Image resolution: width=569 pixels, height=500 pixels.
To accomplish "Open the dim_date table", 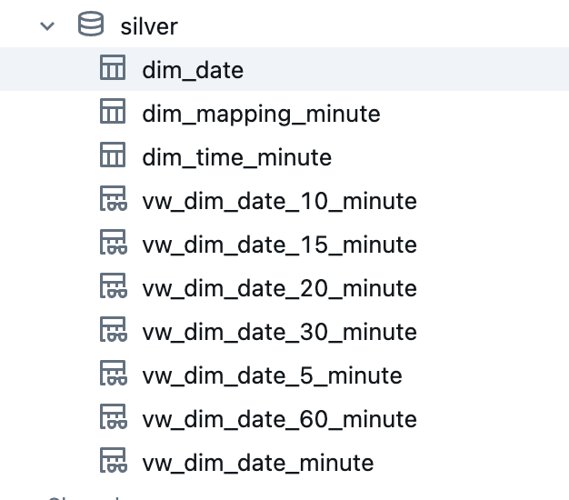I will (x=193, y=70).
